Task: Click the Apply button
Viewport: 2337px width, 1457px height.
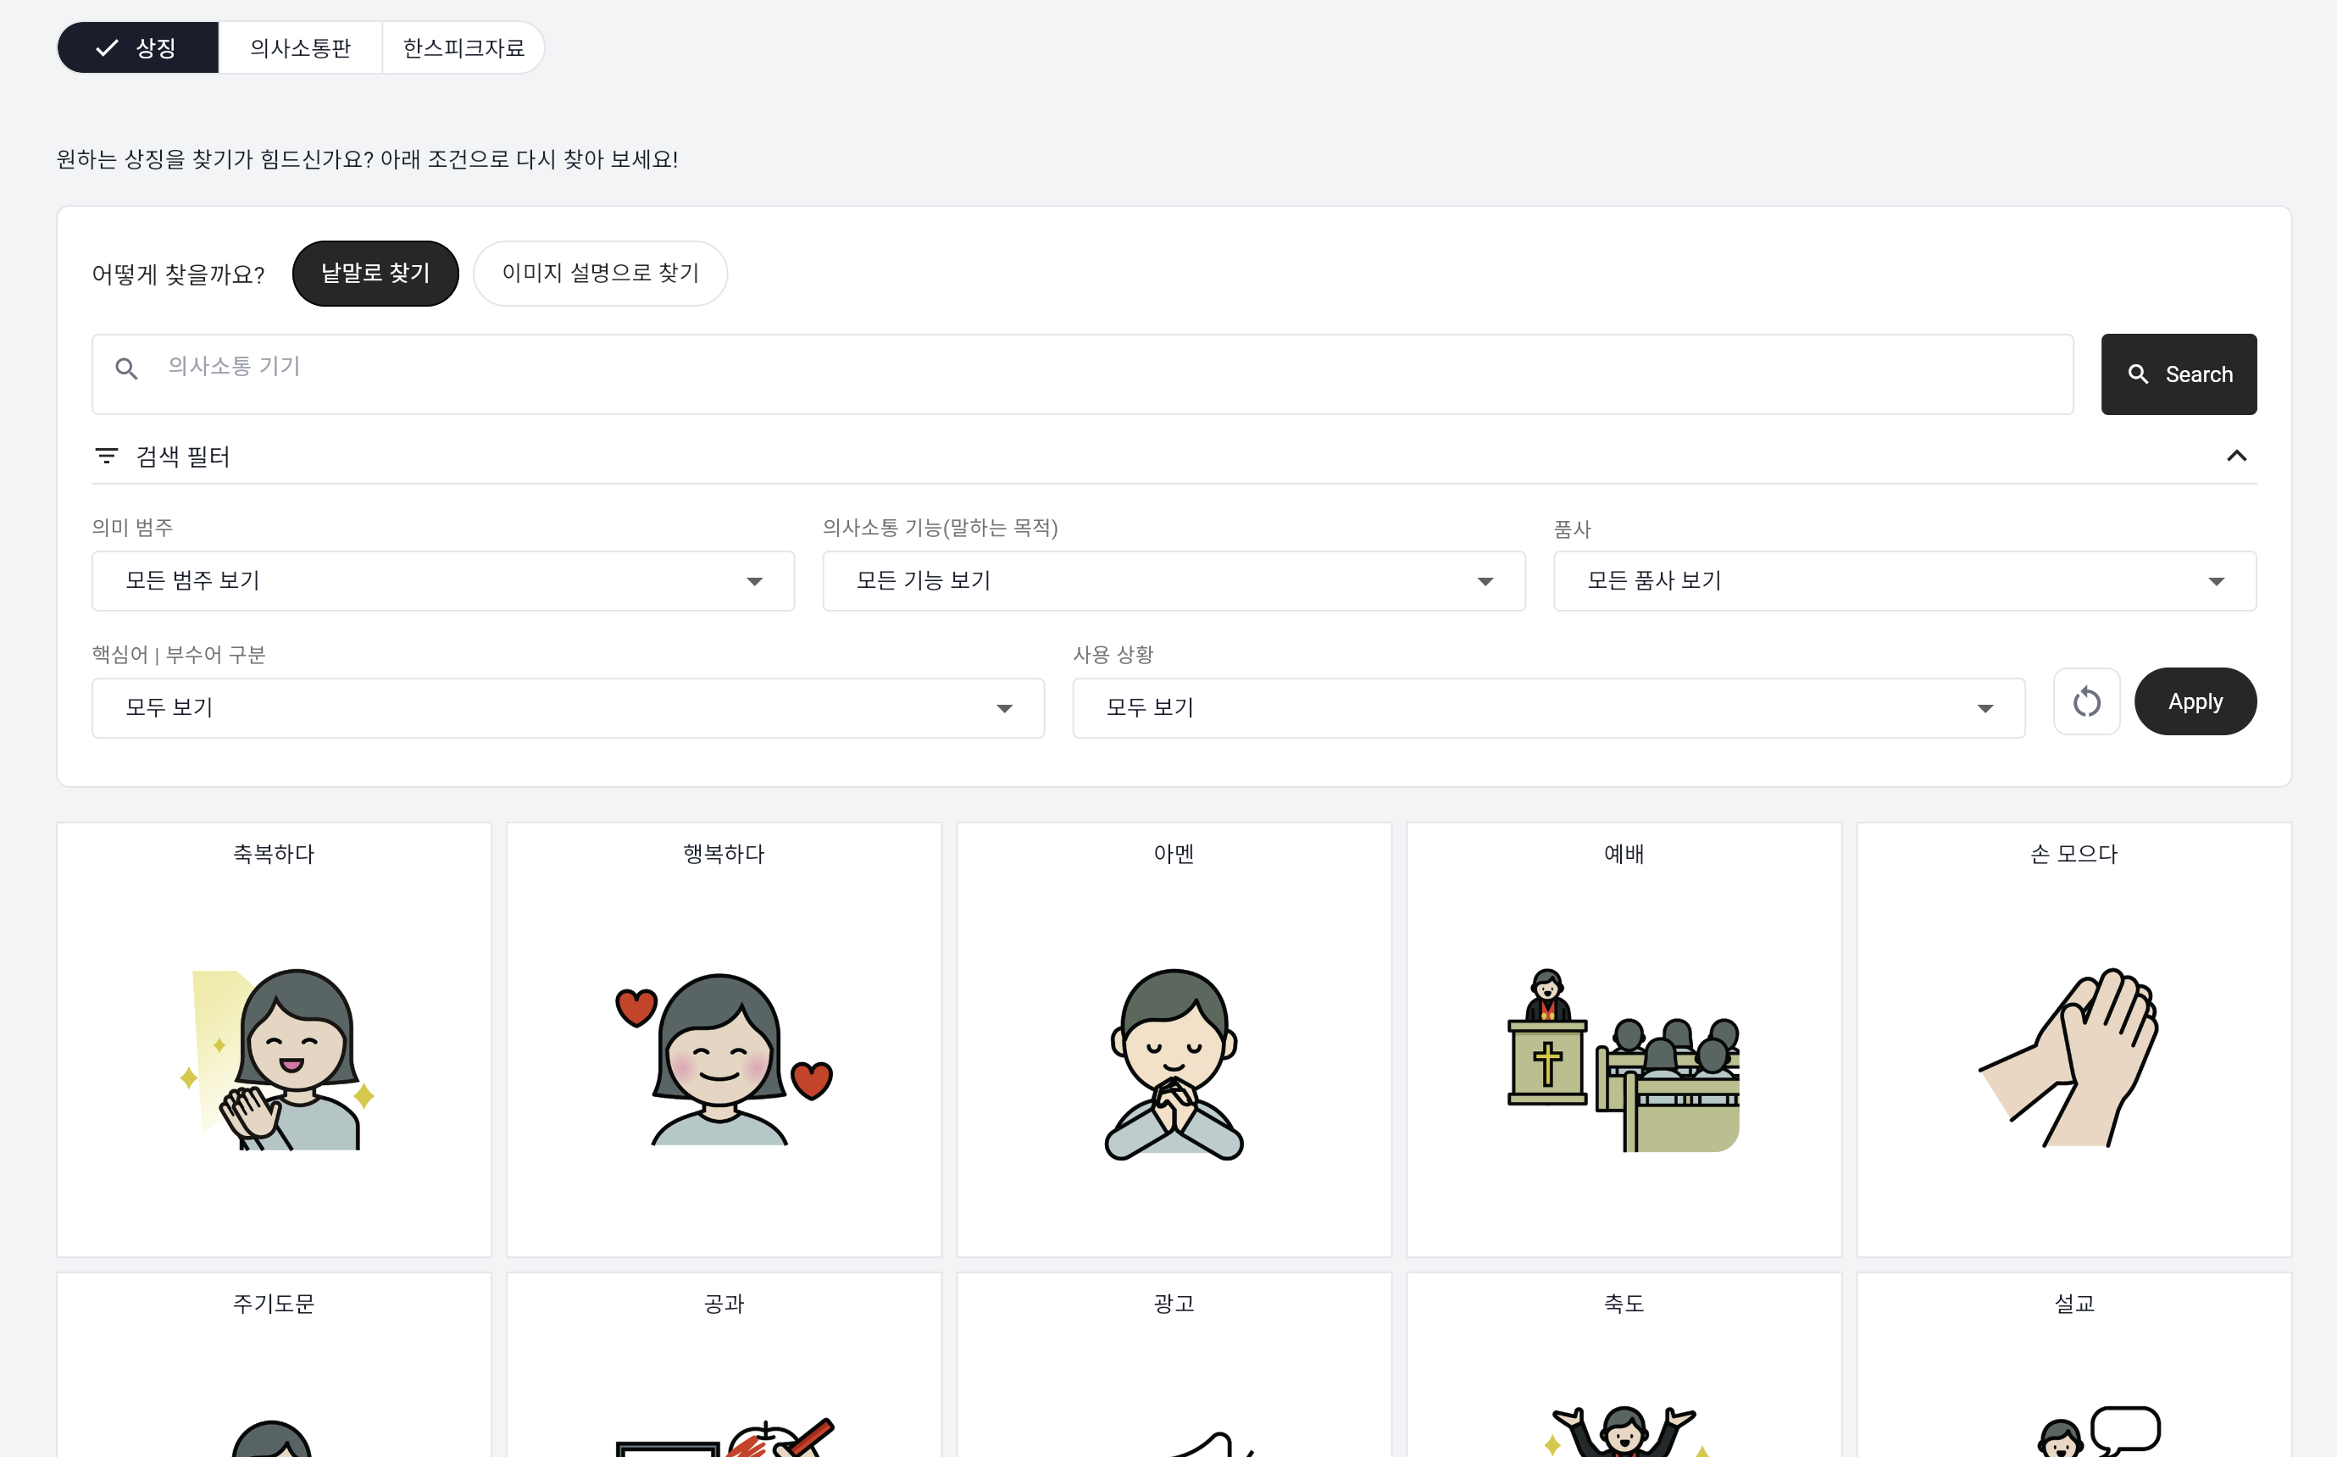Action: 2195,701
